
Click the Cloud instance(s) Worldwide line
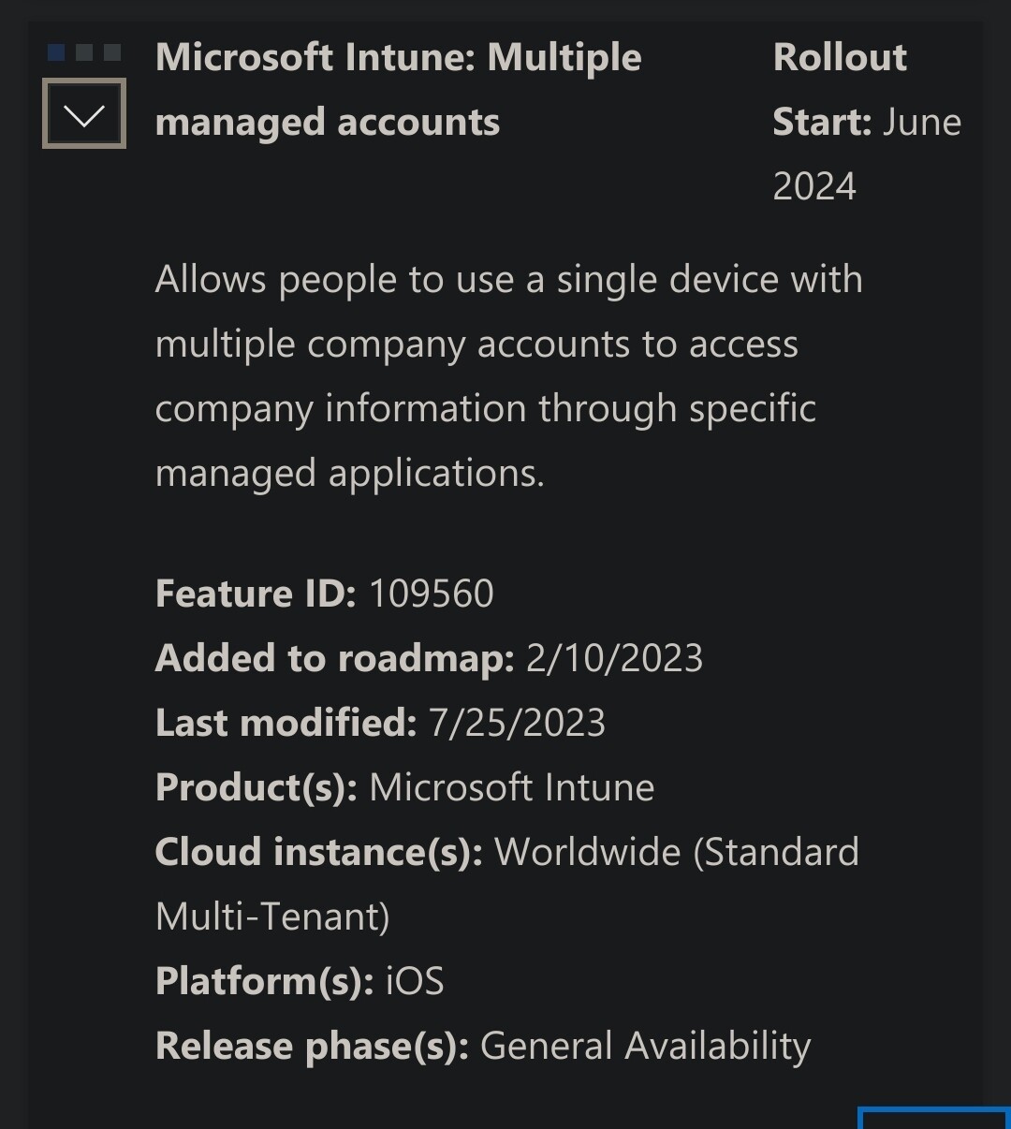(x=507, y=884)
